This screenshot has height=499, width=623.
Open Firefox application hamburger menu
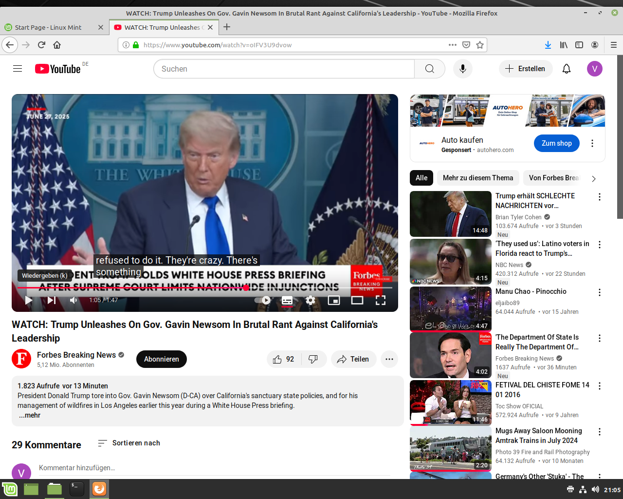614,45
